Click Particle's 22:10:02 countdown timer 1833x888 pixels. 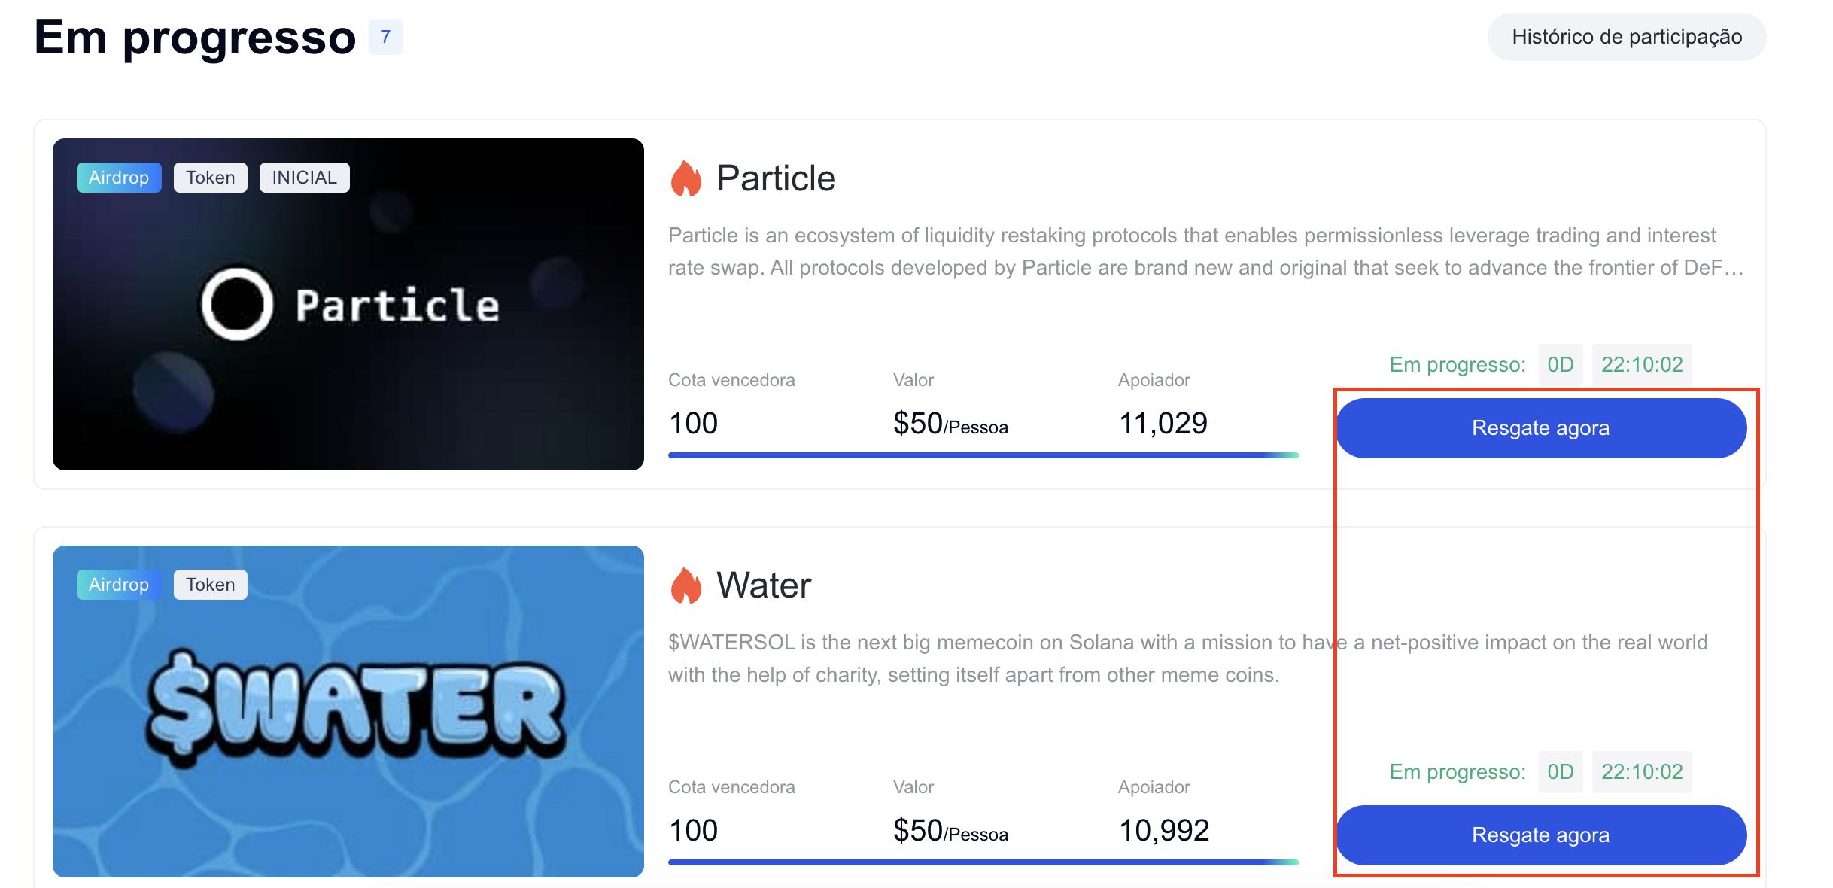[x=1641, y=365]
